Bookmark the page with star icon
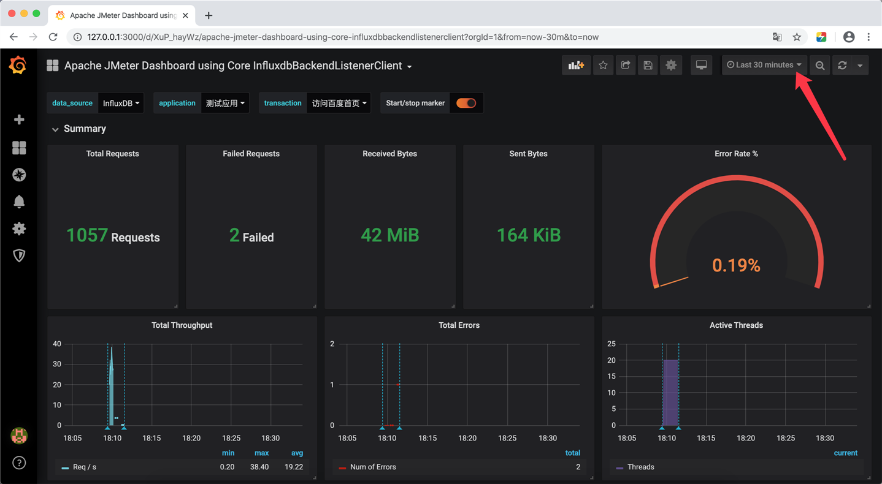The height and width of the screenshot is (484, 882). tap(797, 37)
